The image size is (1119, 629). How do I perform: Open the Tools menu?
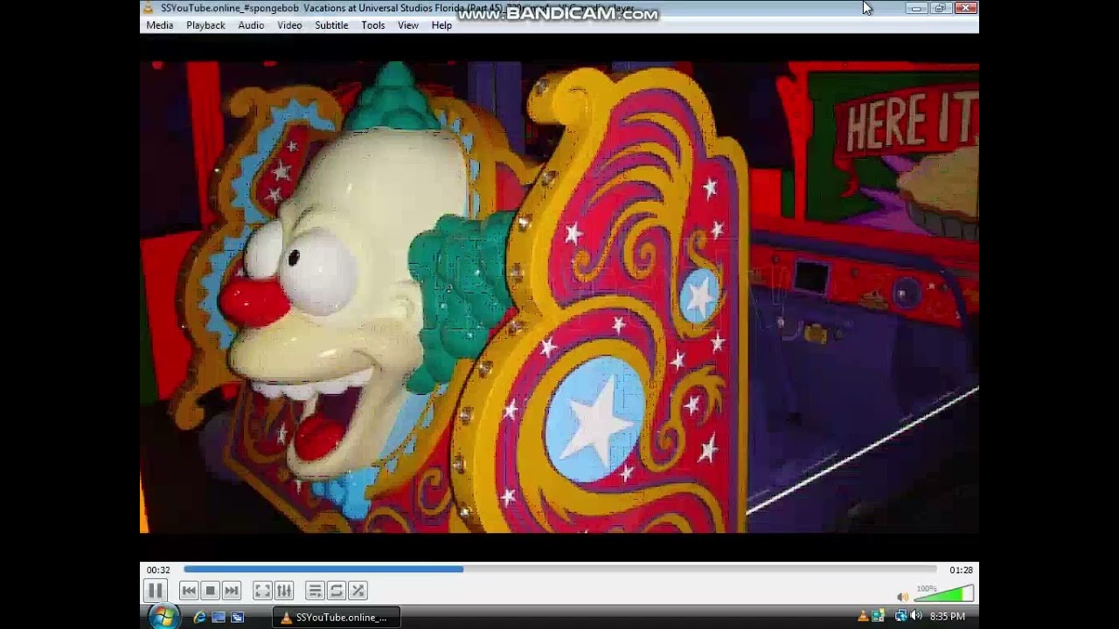[x=373, y=25]
